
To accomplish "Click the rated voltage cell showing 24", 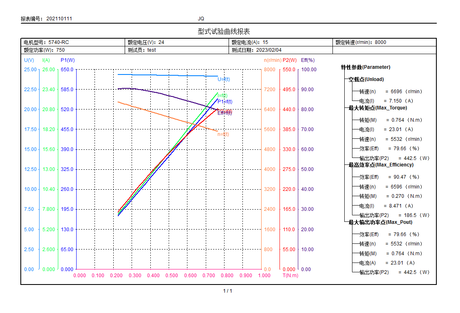I will [x=161, y=42].
